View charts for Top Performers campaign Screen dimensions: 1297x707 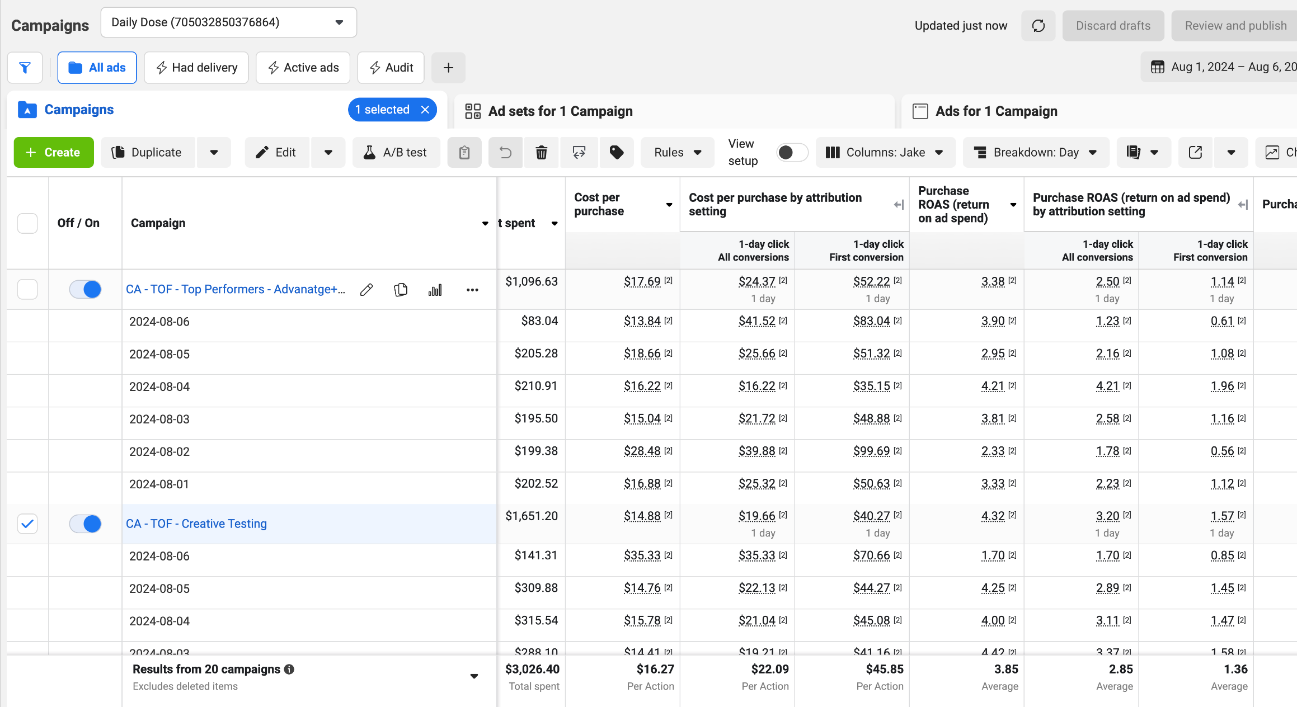(x=435, y=290)
